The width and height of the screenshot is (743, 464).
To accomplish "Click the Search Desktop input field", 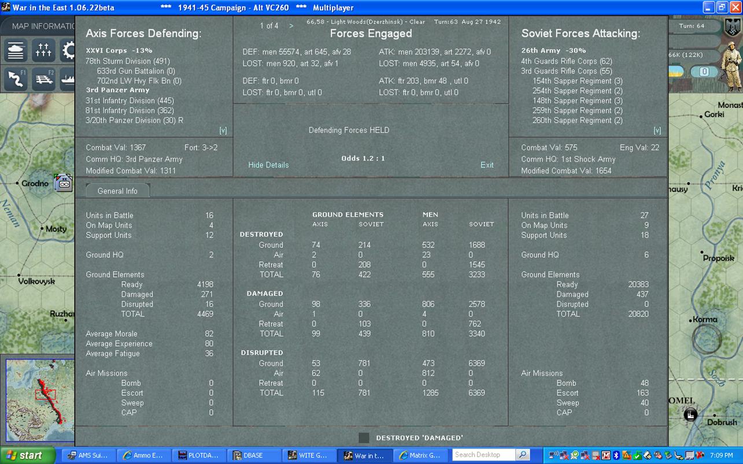I will click(484, 455).
